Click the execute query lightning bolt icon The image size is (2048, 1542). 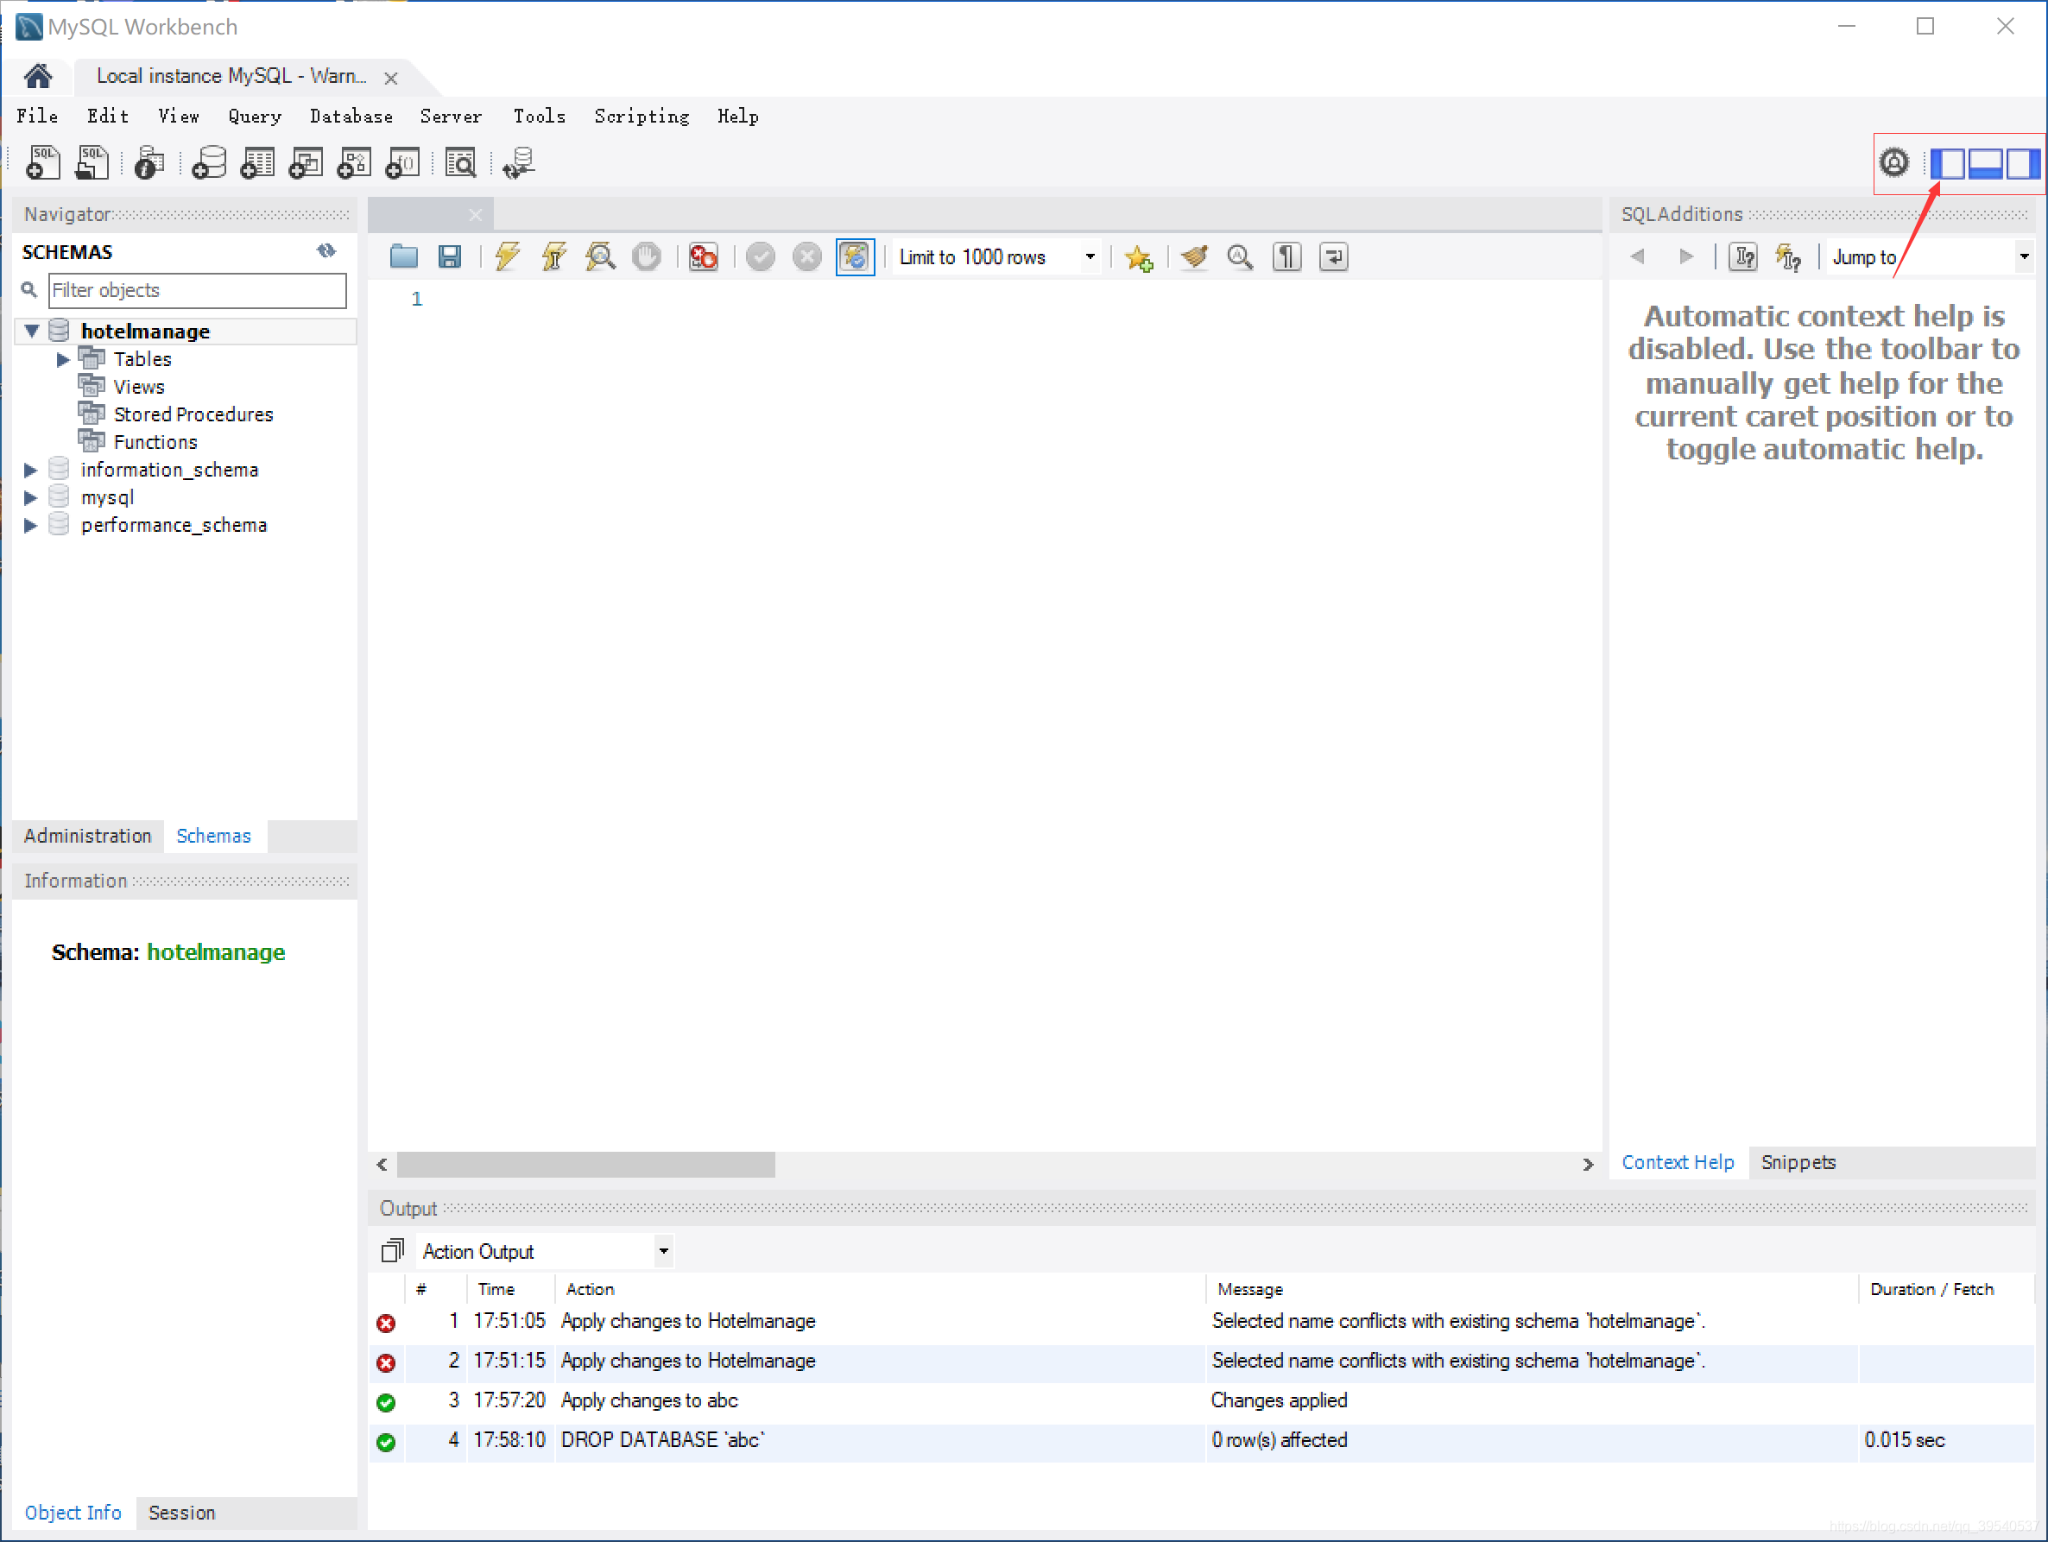(x=508, y=256)
